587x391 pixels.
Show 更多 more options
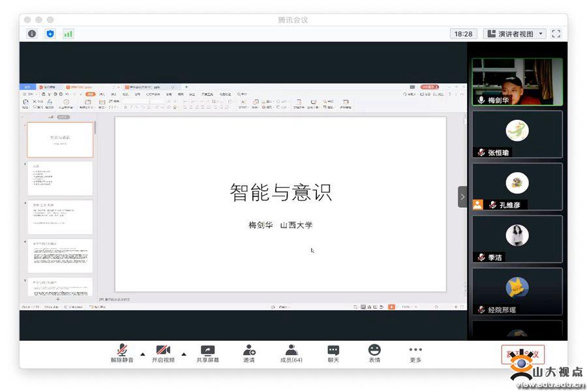(x=415, y=354)
